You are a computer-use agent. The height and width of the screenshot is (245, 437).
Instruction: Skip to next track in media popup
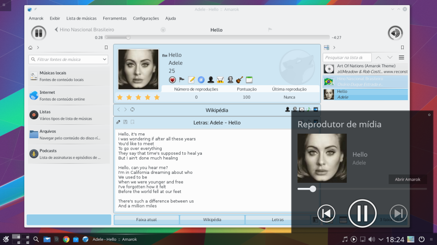(x=398, y=213)
